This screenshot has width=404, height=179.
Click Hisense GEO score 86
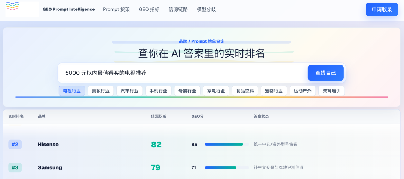click(x=194, y=145)
